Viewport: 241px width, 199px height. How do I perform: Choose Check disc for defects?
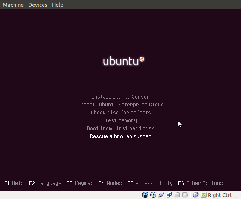click(121, 113)
